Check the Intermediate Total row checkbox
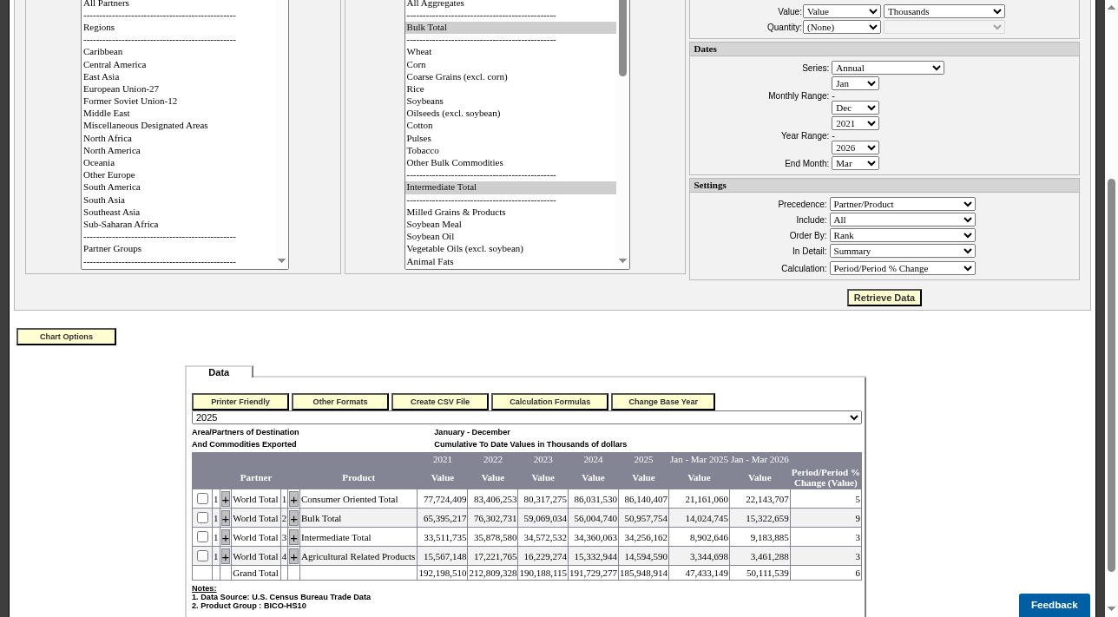 [202, 537]
